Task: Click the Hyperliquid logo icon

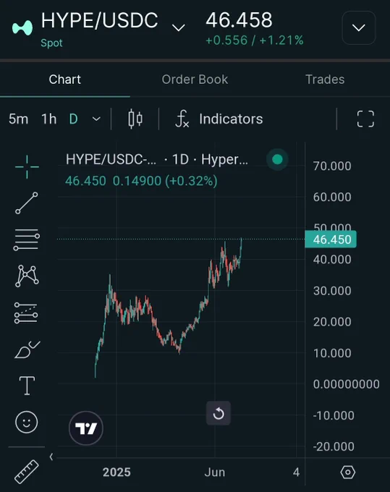Action: (22, 27)
